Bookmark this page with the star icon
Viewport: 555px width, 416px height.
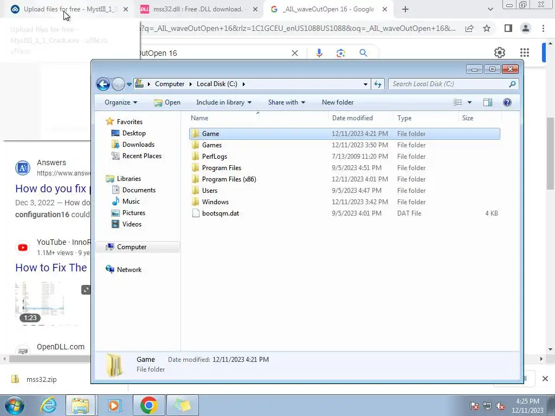click(487, 28)
